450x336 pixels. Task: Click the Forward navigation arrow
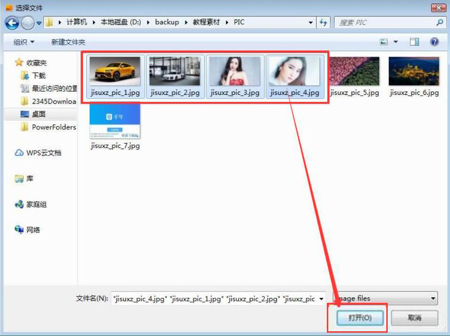28,23
